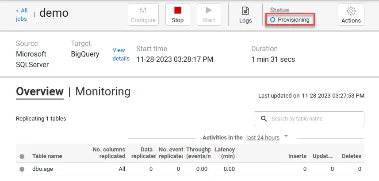Screen dimensions: 379x181
Task: Click the BigQuery target name
Action: [x=85, y=54]
